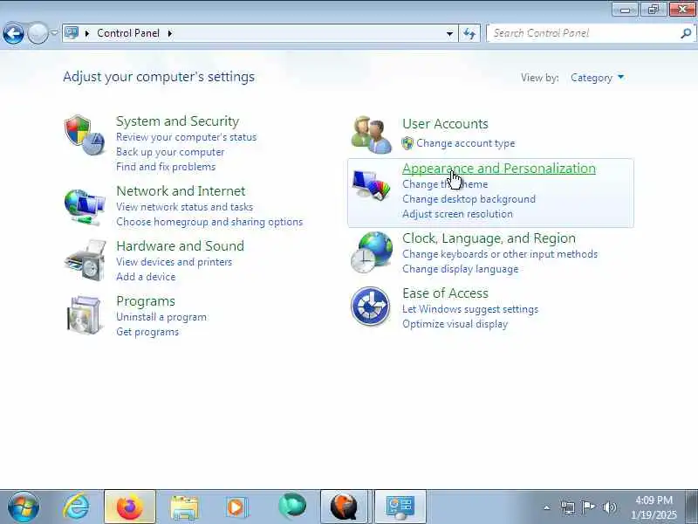Click the bird application taskbar icon
698x524 pixels.
(344, 507)
